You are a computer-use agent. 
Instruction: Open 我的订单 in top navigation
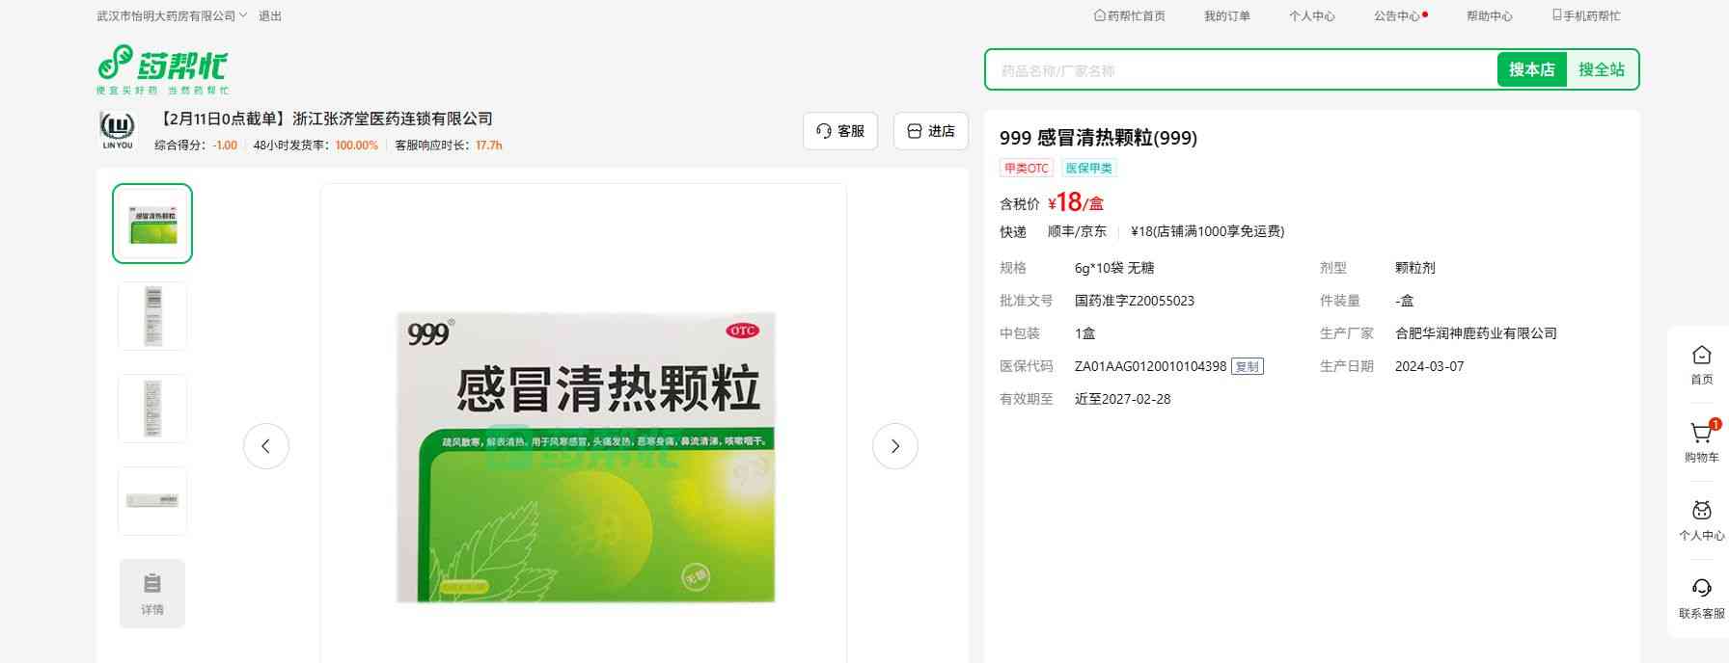pos(1226,15)
